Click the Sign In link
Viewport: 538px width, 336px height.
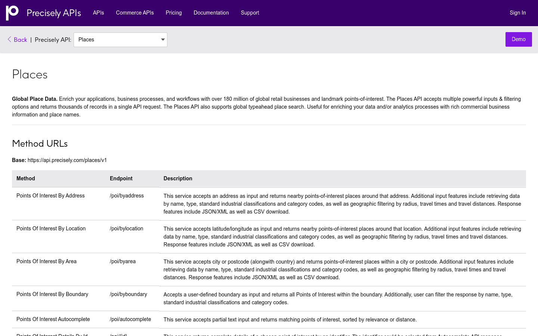point(518,13)
